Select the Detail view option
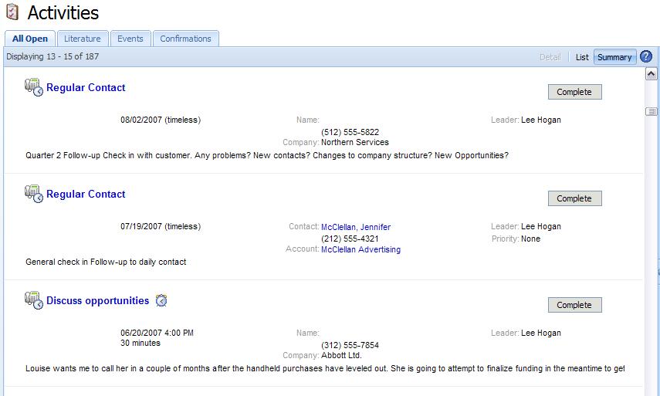This screenshot has width=660, height=396. click(x=550, y=57)
